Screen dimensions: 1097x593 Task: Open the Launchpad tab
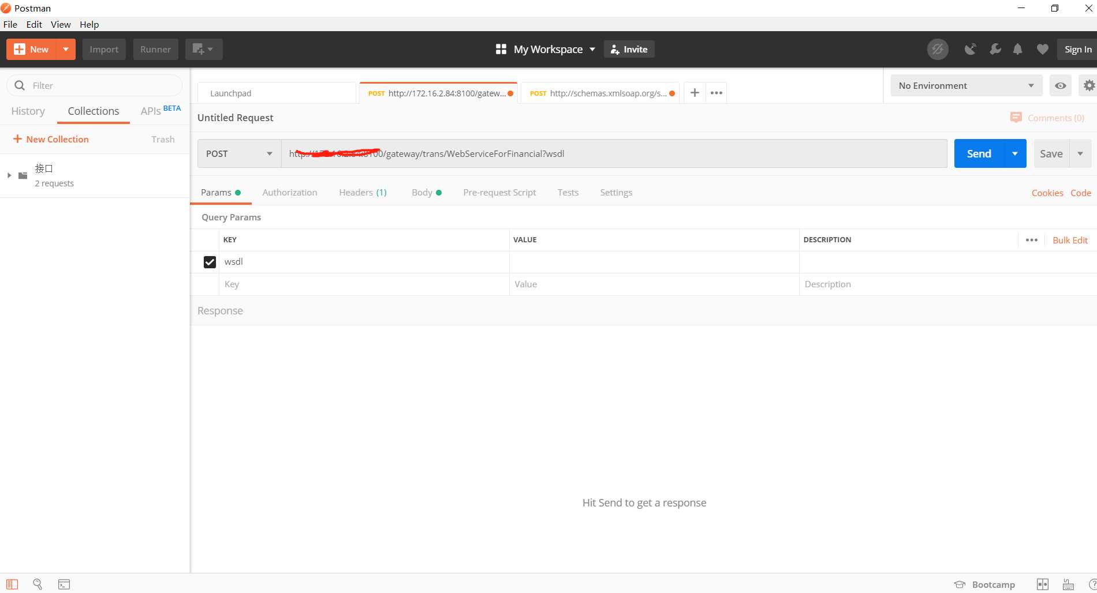(277, 93)
